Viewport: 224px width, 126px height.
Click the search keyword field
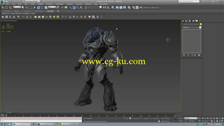189,1
